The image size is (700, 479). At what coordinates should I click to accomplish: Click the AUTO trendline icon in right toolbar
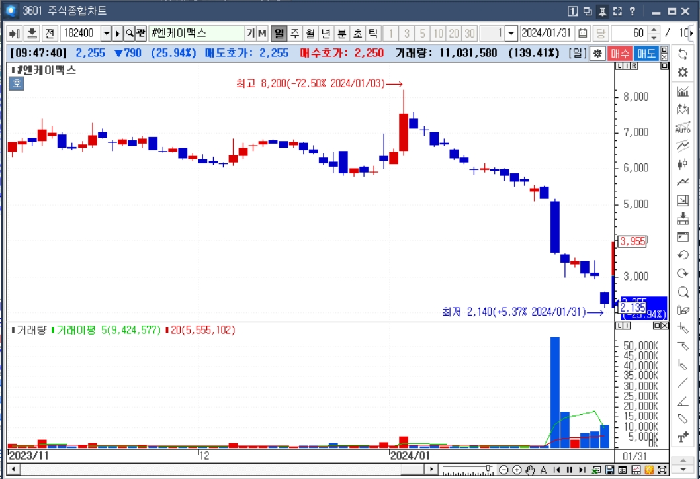coord(683,127)
